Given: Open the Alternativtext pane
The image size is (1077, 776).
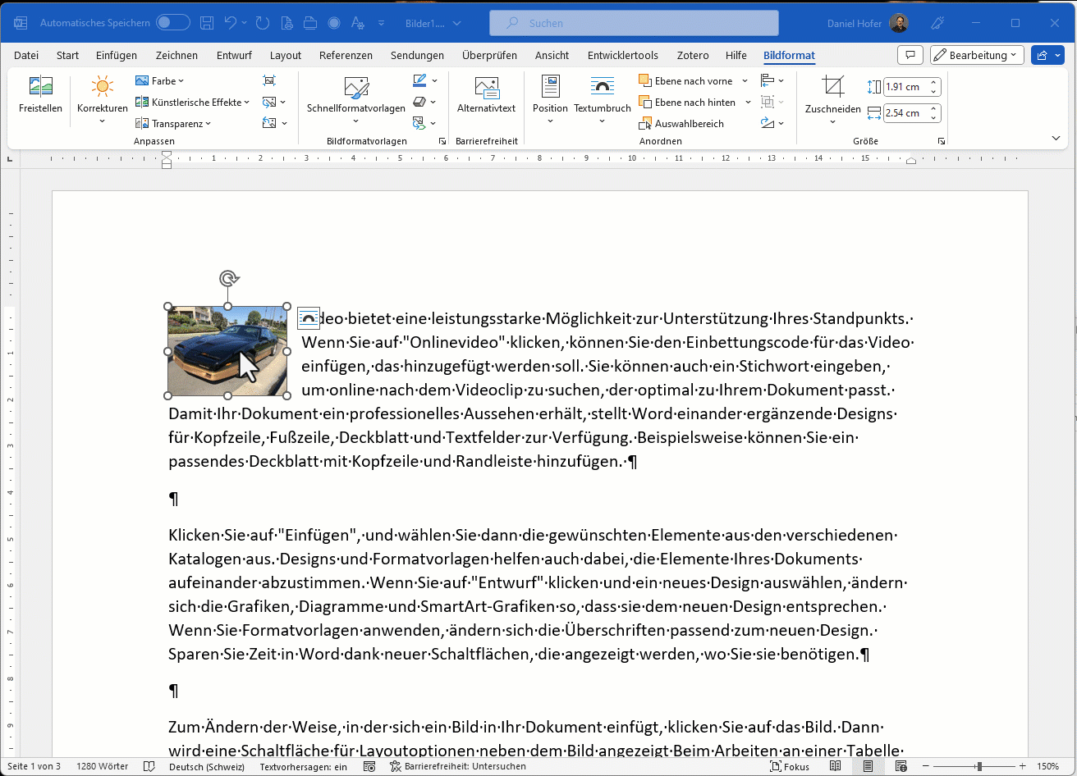Looking at the screenshot, I should point(487,95).
